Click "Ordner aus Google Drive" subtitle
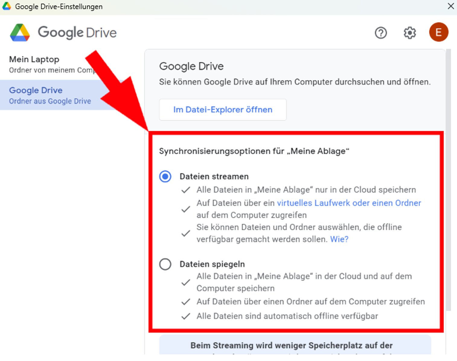 pyautogui.click(x=50, y=101)
